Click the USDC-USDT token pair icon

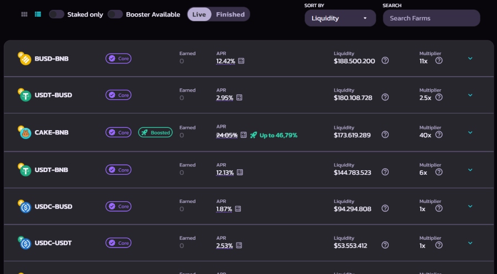click(25, 243)
